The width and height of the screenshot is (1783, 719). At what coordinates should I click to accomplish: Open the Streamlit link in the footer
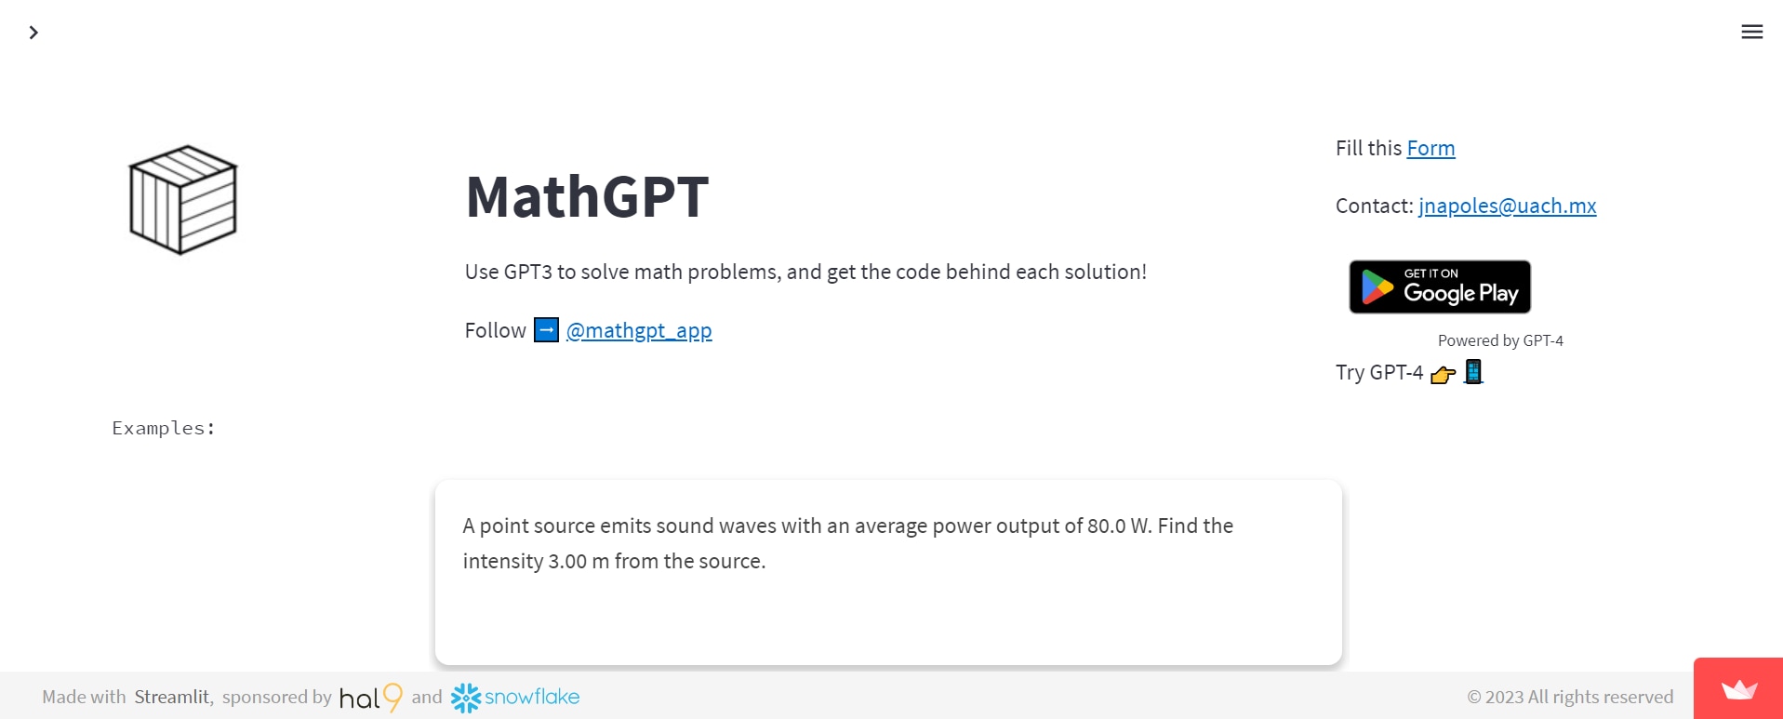coord(172,698)
